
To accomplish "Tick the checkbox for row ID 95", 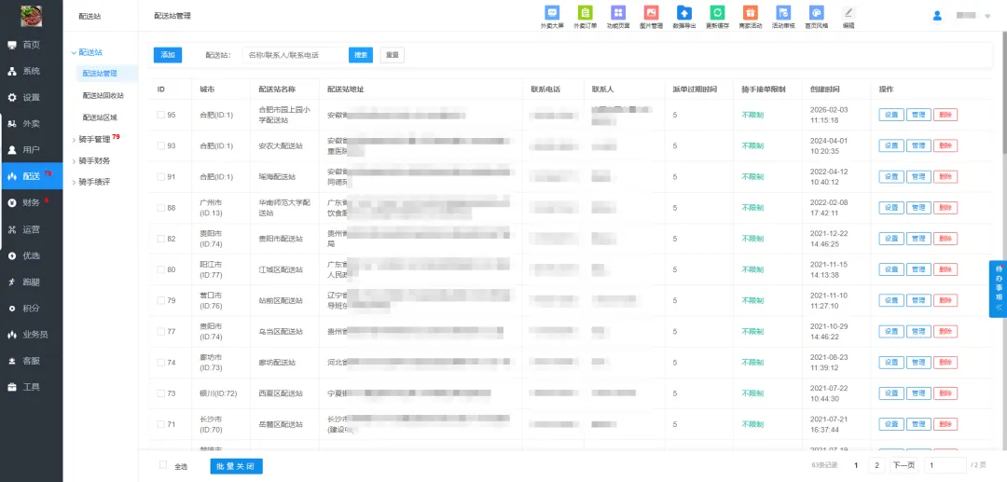I will click(160, 115).
